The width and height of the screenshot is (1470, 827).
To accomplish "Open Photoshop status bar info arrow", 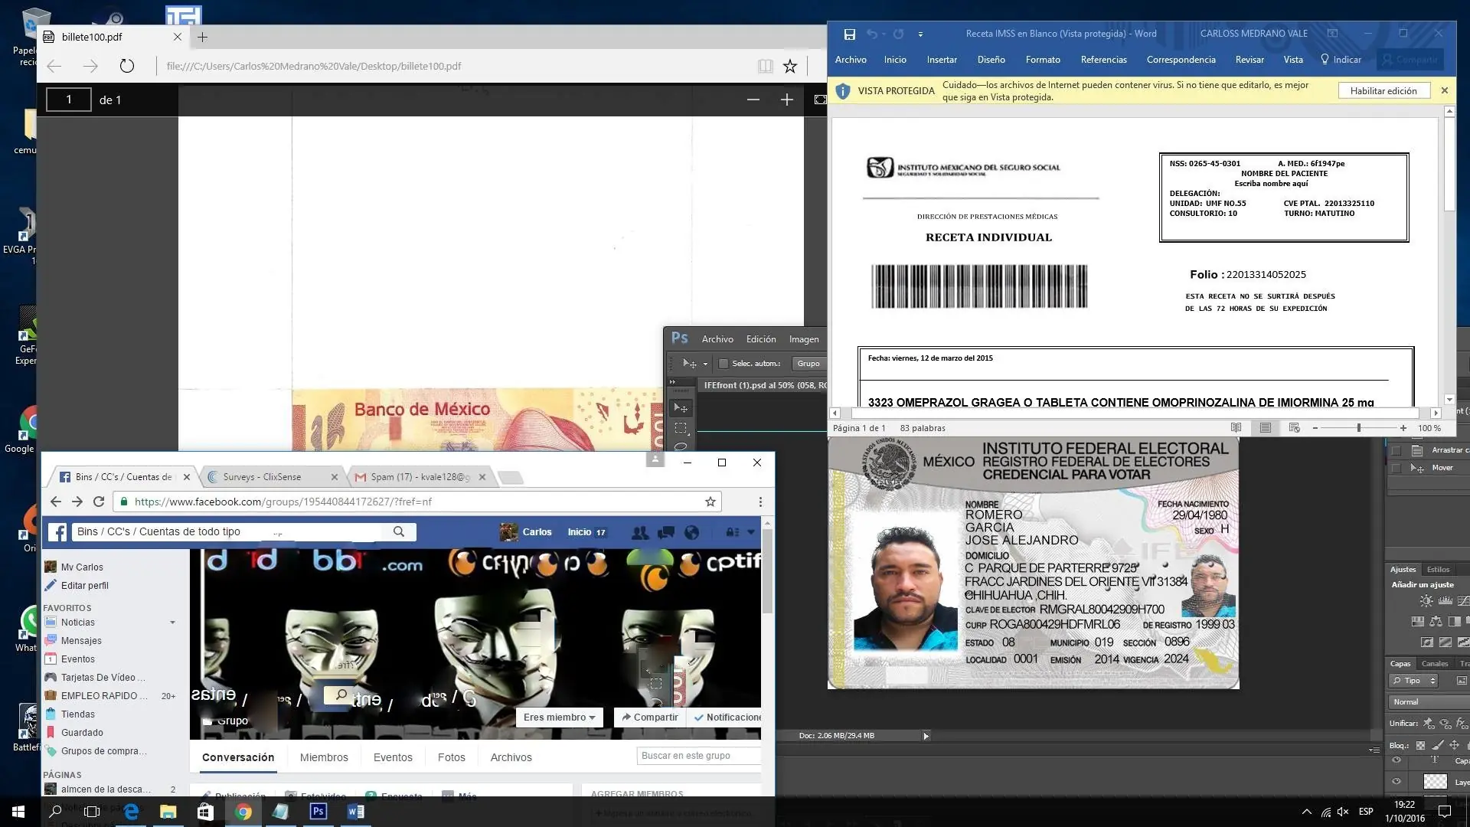I will tap(926, 736).
